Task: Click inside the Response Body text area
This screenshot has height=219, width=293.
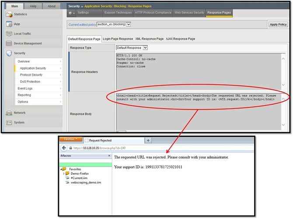Action: click(197, 114)
